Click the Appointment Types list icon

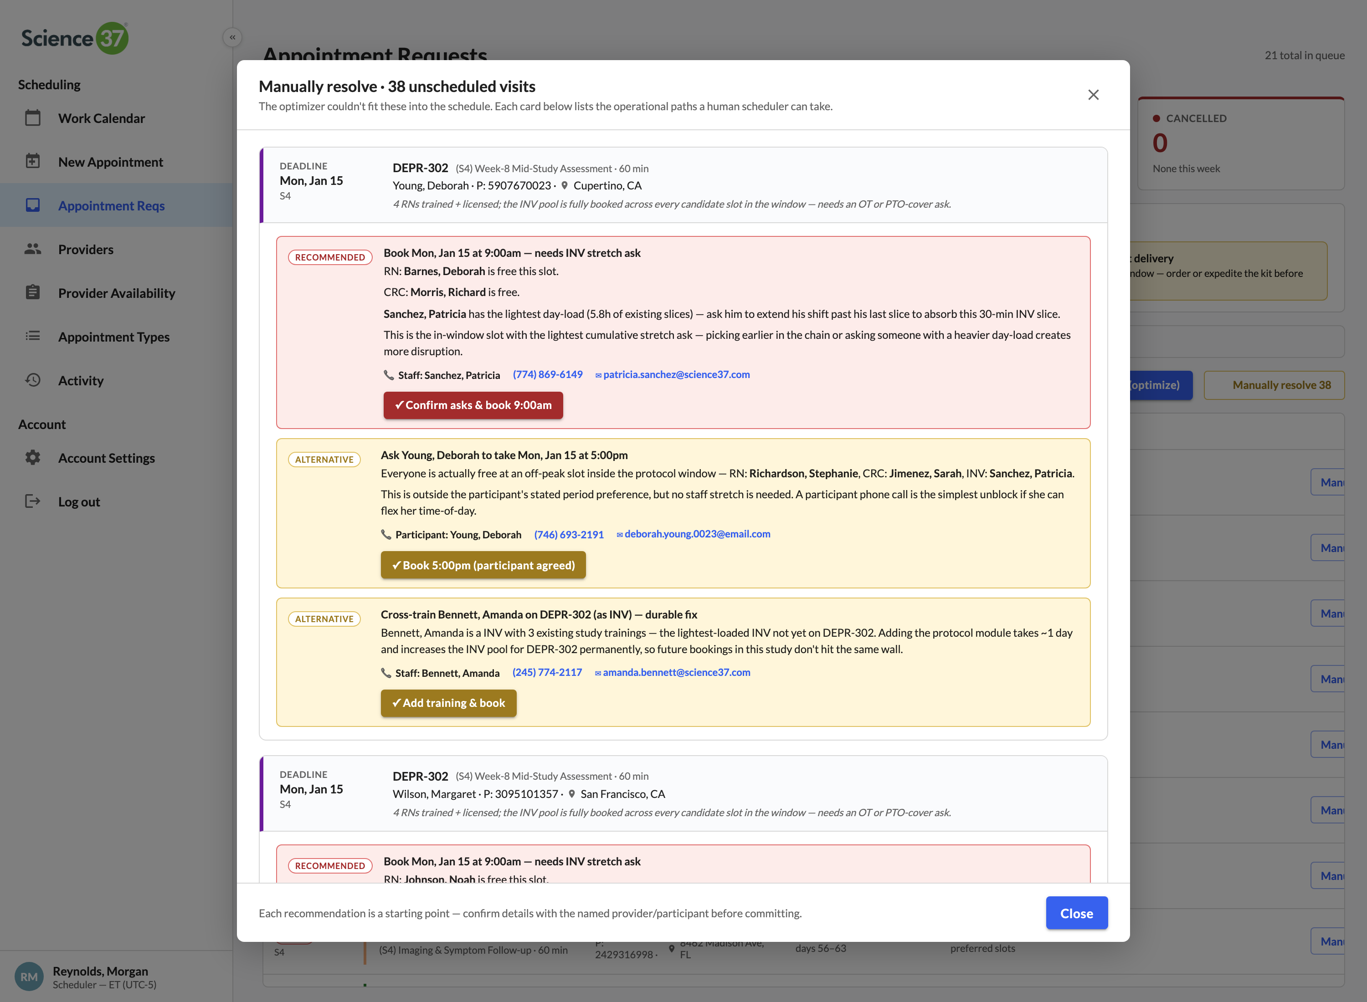click(x=33, y=336)
